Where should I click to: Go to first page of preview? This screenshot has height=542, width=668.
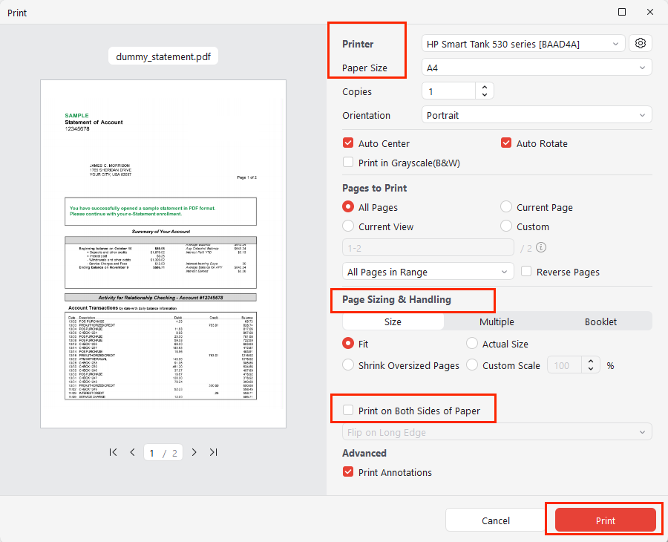point(113,452)
